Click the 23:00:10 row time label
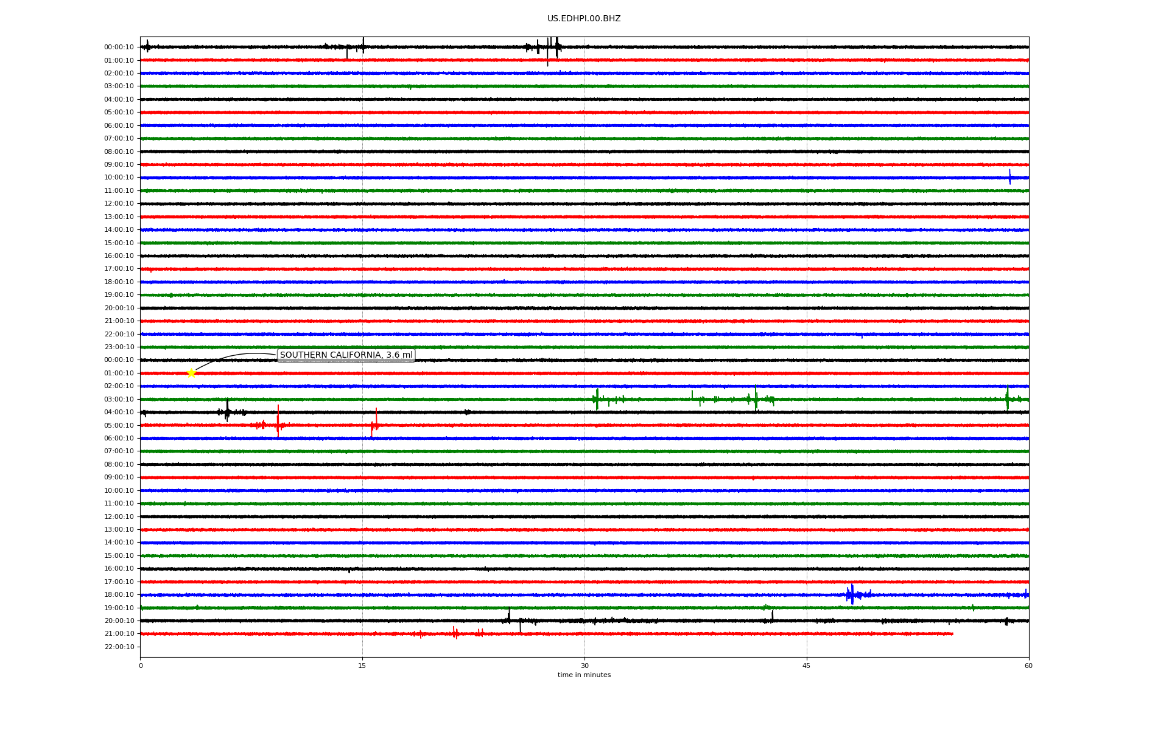Screen dimensions: 1169x730 point(119,347)
